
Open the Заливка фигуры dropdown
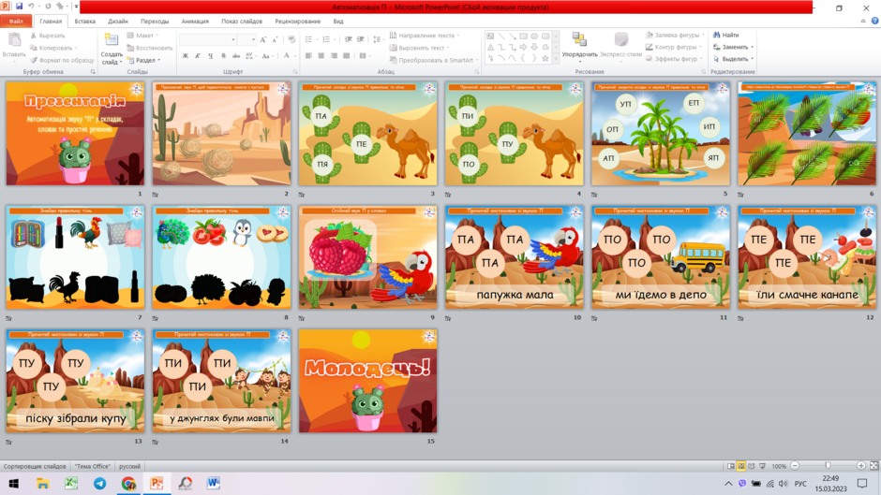(675, 35)
